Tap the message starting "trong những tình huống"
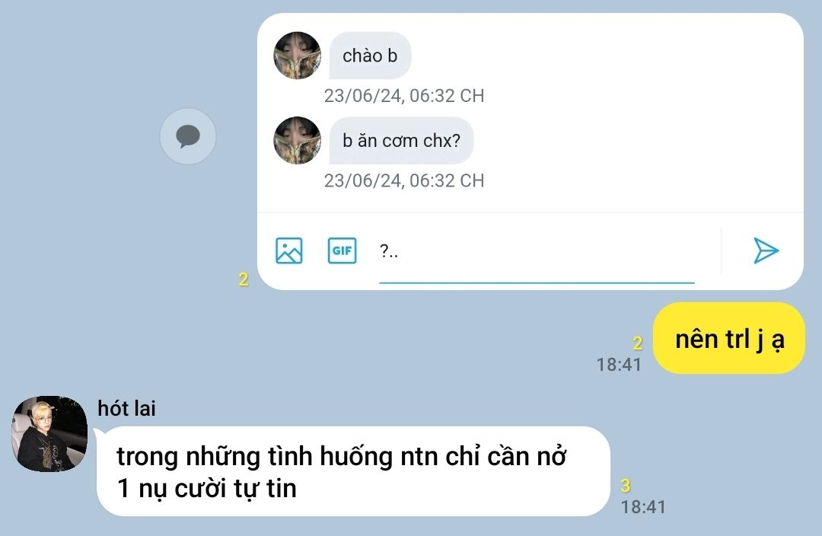The image size is (822, 536). [353, 471]
